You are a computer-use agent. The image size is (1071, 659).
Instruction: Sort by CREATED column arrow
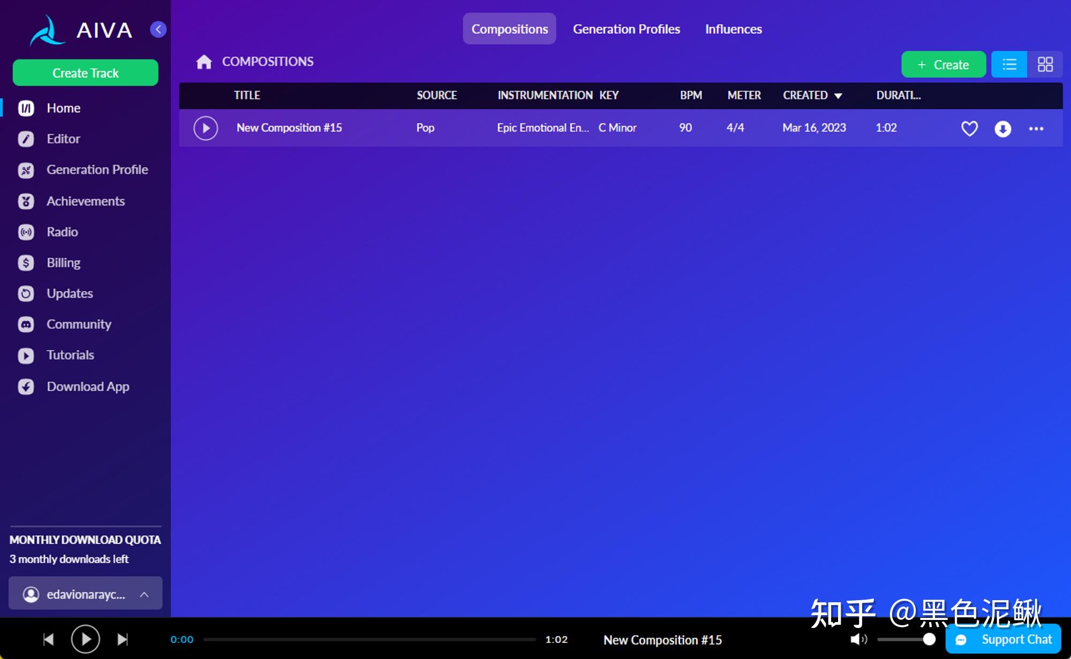pos(838,96)
